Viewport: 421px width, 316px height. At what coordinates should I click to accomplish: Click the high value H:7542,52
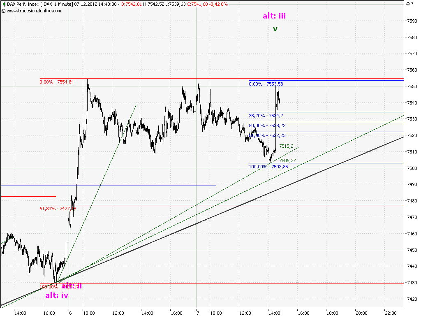pyautogui.click(x=154, y=4)
